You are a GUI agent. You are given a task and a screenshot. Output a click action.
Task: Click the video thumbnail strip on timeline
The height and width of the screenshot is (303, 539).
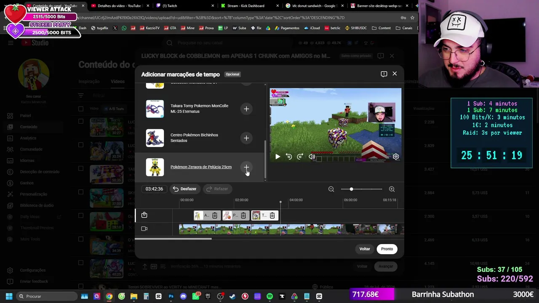pyautogui.click(x=291, y=229)
